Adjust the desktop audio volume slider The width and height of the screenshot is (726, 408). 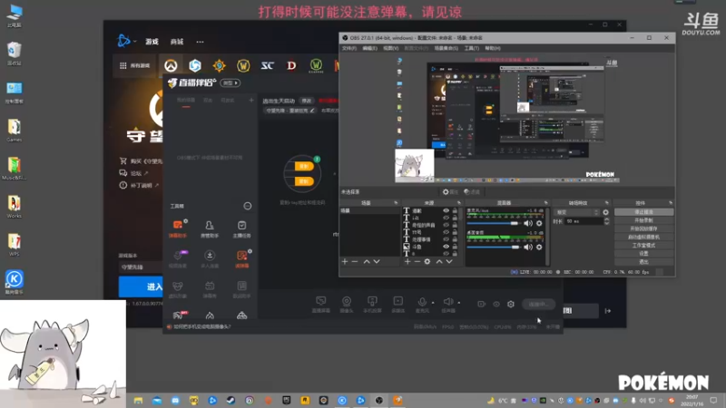click(x=493, y=247)
